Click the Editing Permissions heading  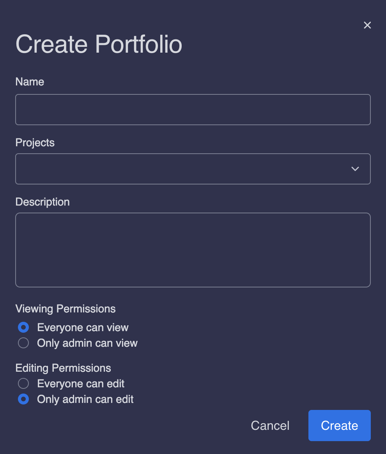click(63, 368)
